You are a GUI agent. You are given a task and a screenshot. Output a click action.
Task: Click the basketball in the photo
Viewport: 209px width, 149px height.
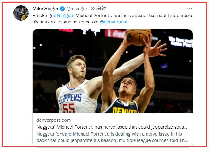139,37
